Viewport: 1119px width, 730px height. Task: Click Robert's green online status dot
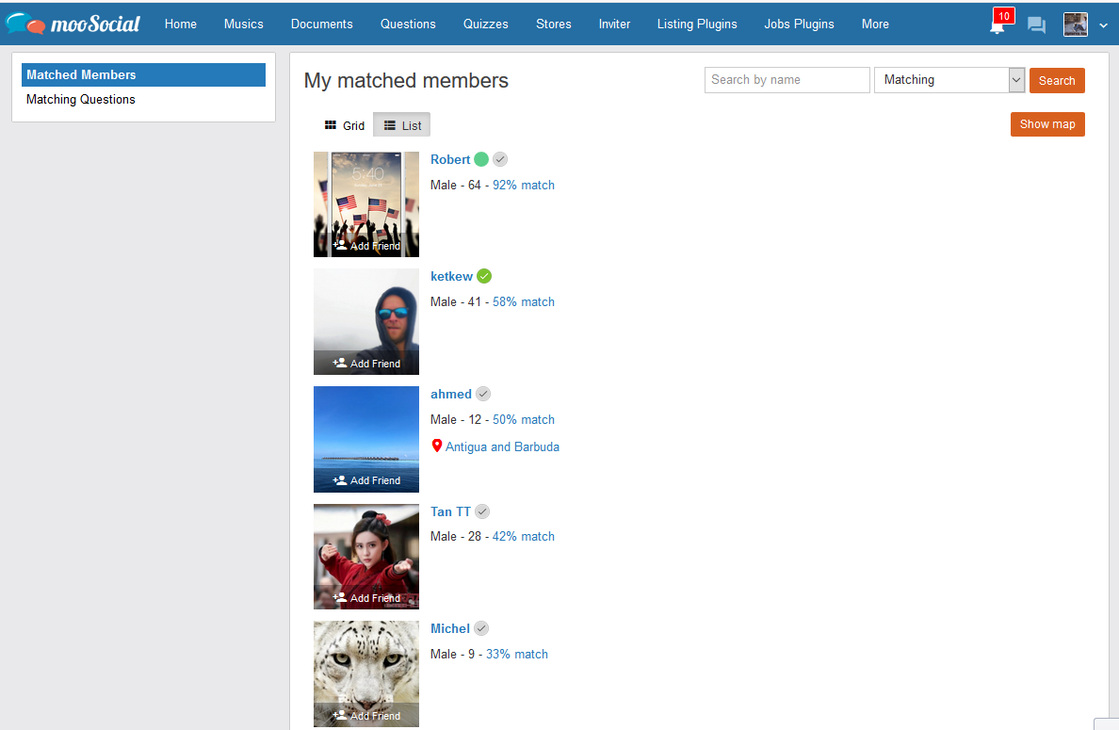481,159
